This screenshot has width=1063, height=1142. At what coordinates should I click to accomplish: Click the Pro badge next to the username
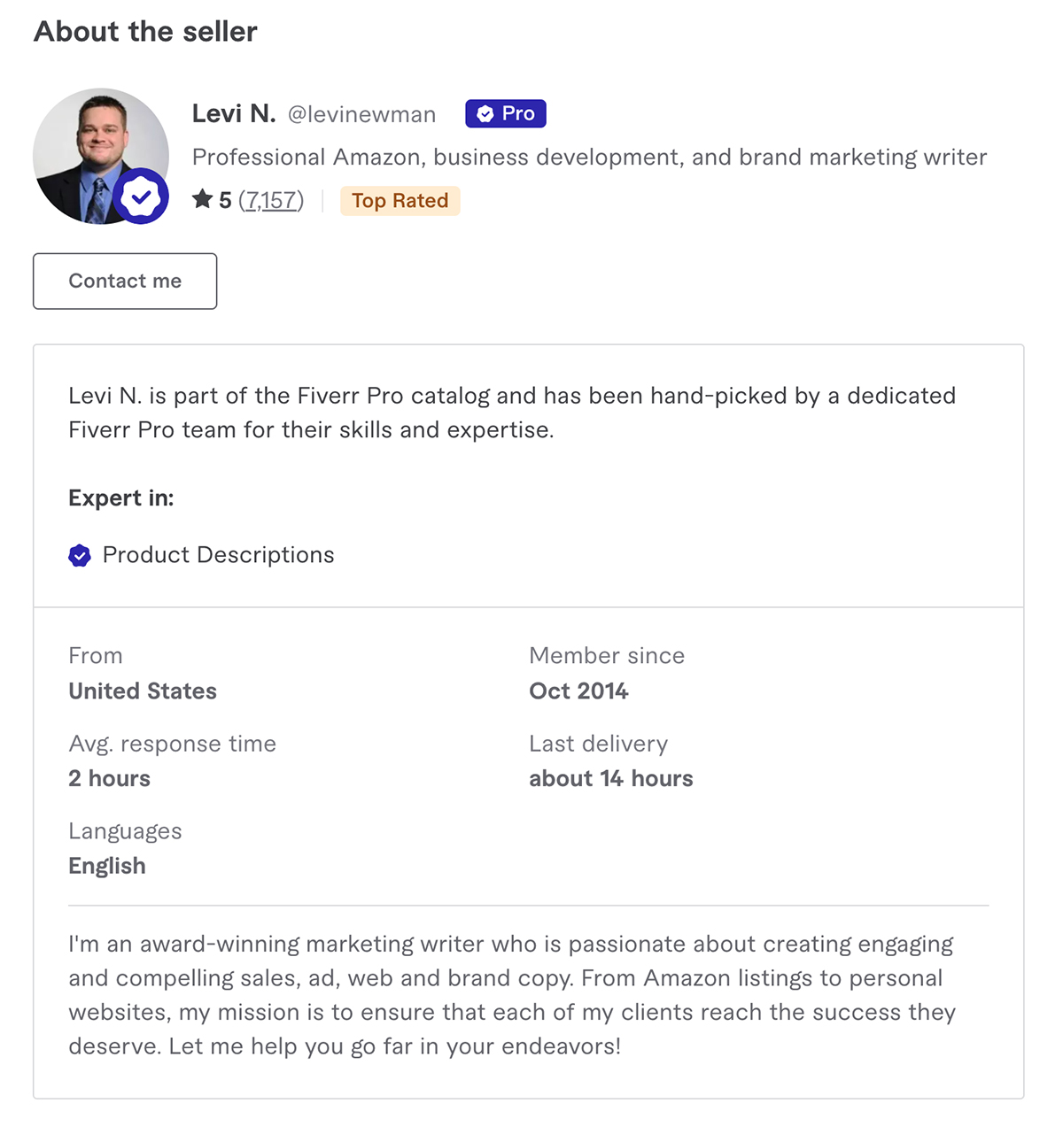pos(506,113)
